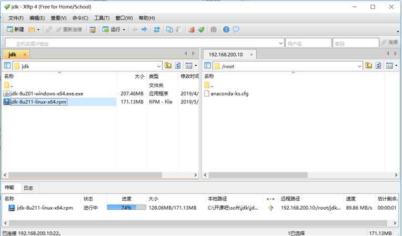Image resolution: width=402 pixels, height=236 pixels.
Task: Open parent folder row in remote pane
Action: (209, 85)
